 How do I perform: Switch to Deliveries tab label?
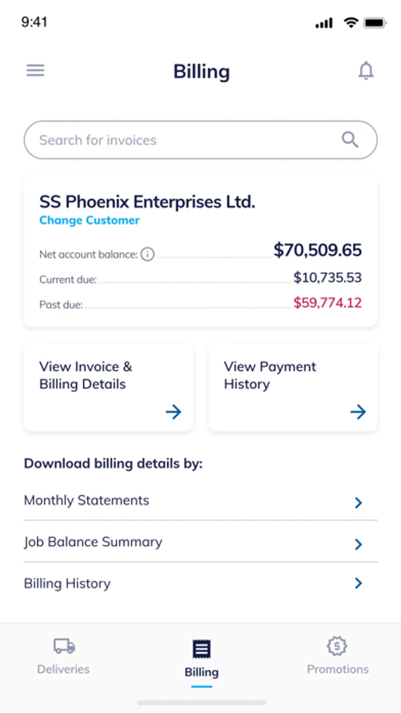coord(63,669)
